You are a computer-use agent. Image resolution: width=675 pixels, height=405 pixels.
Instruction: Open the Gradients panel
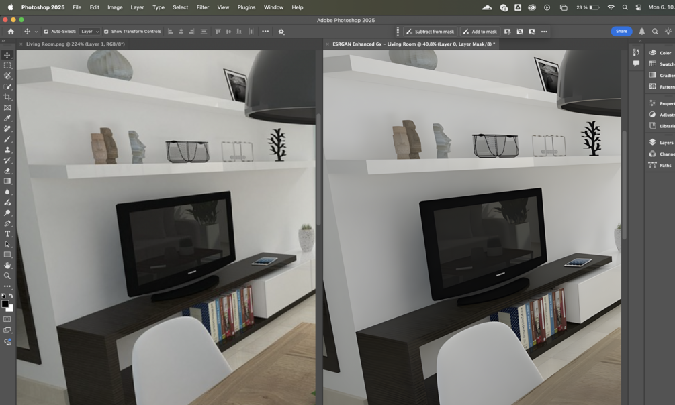tap(661, 75)
